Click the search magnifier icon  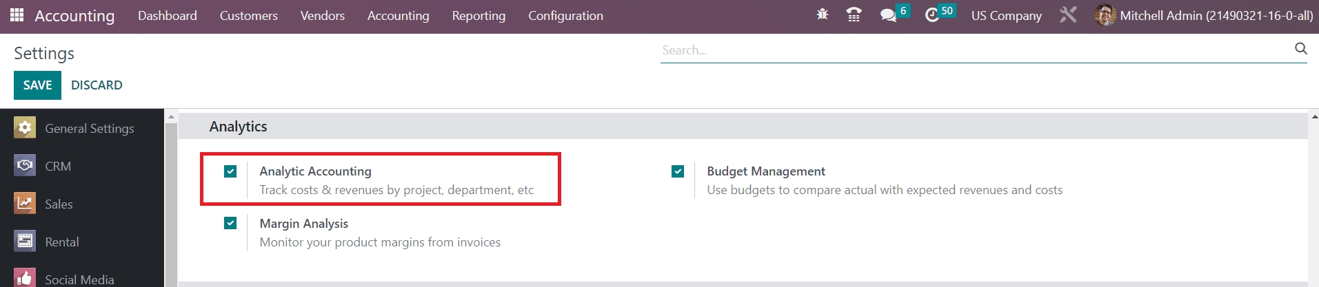(1300, 48)
